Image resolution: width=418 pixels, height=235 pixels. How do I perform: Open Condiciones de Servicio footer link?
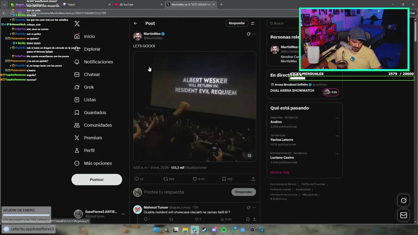tap(283, 184)
